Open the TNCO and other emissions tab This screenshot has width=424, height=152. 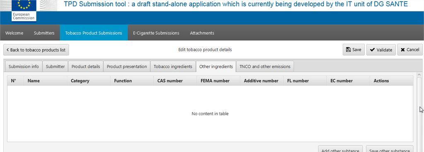265,66
